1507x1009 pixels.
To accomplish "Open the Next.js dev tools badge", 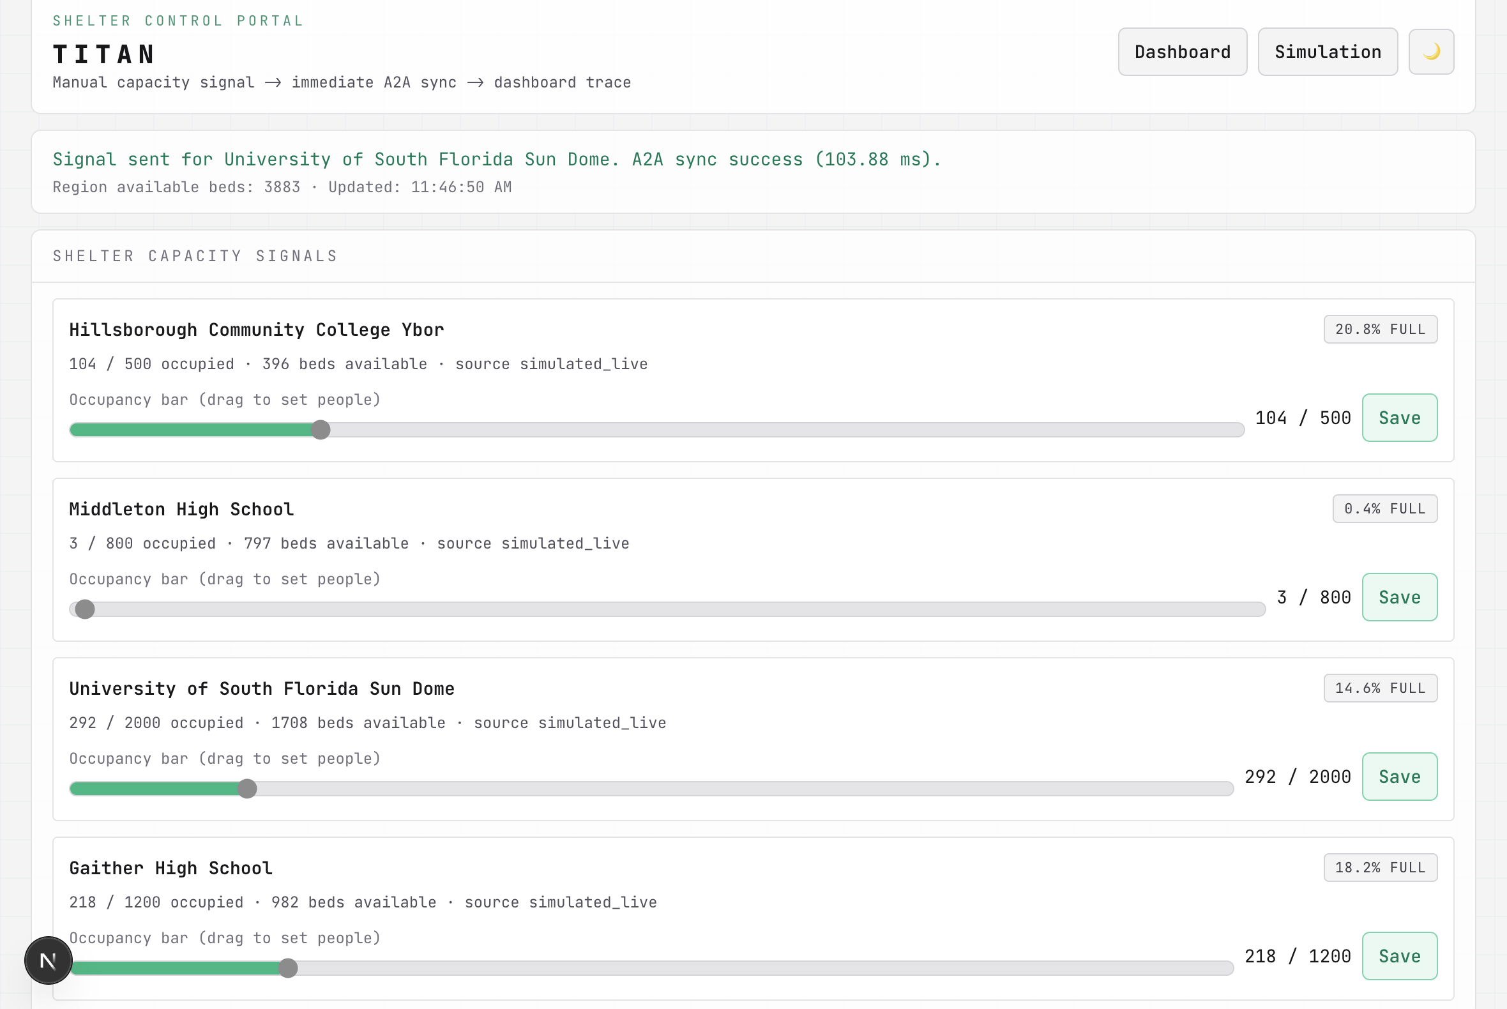I will coord(49,960).
